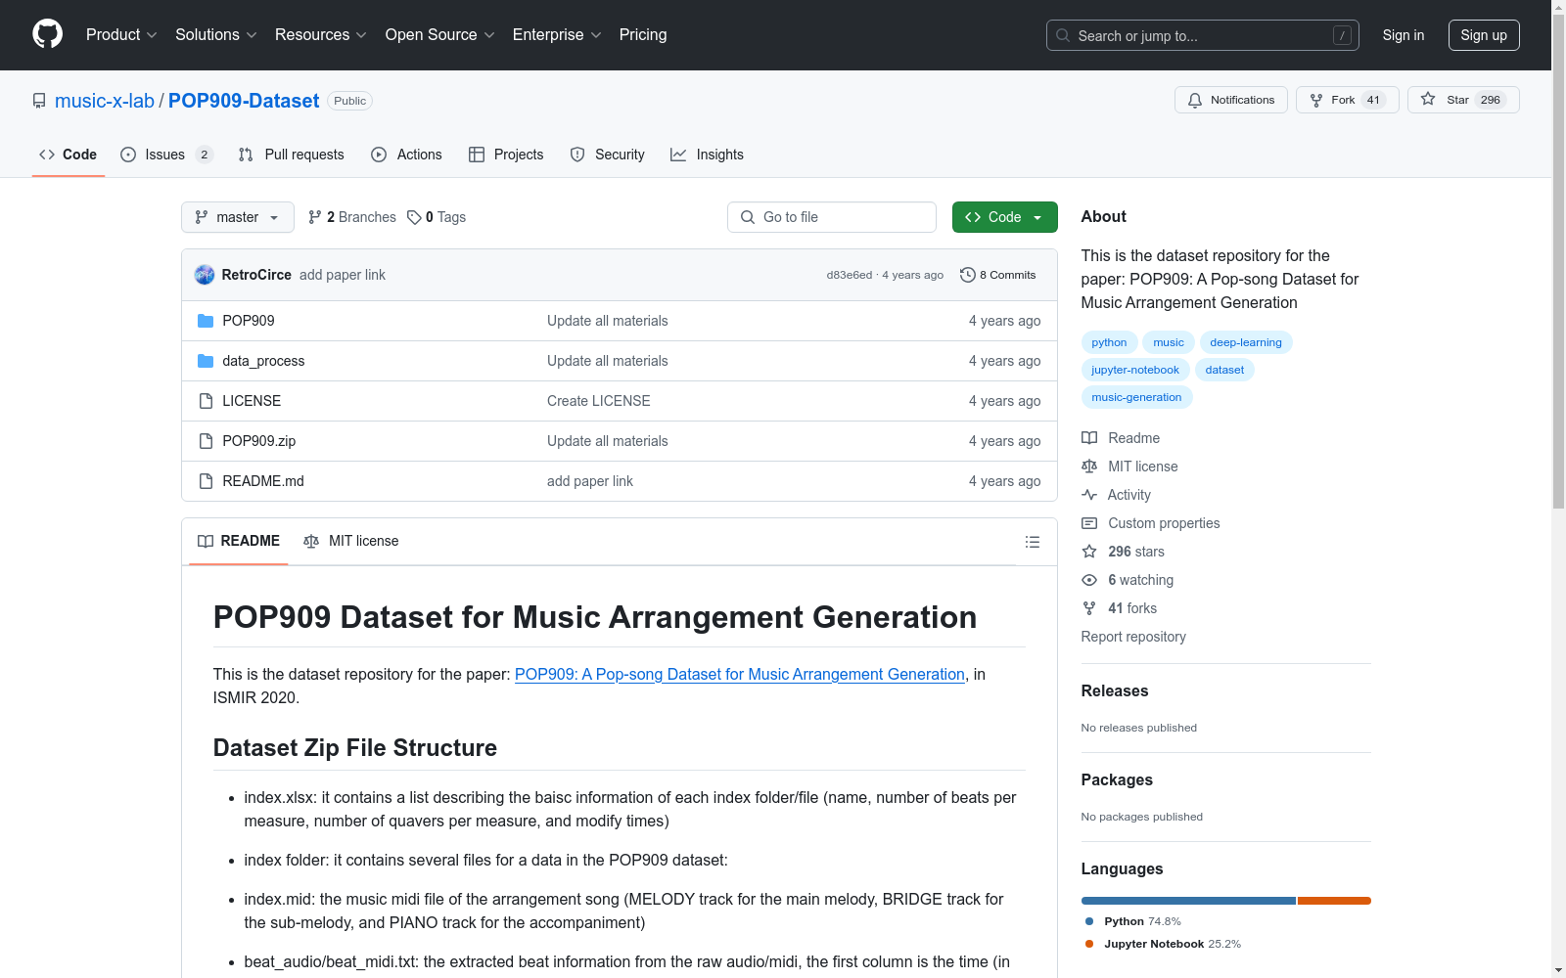
Task: Click the fork icon beside 41 forks
Action: point(1089,608)
